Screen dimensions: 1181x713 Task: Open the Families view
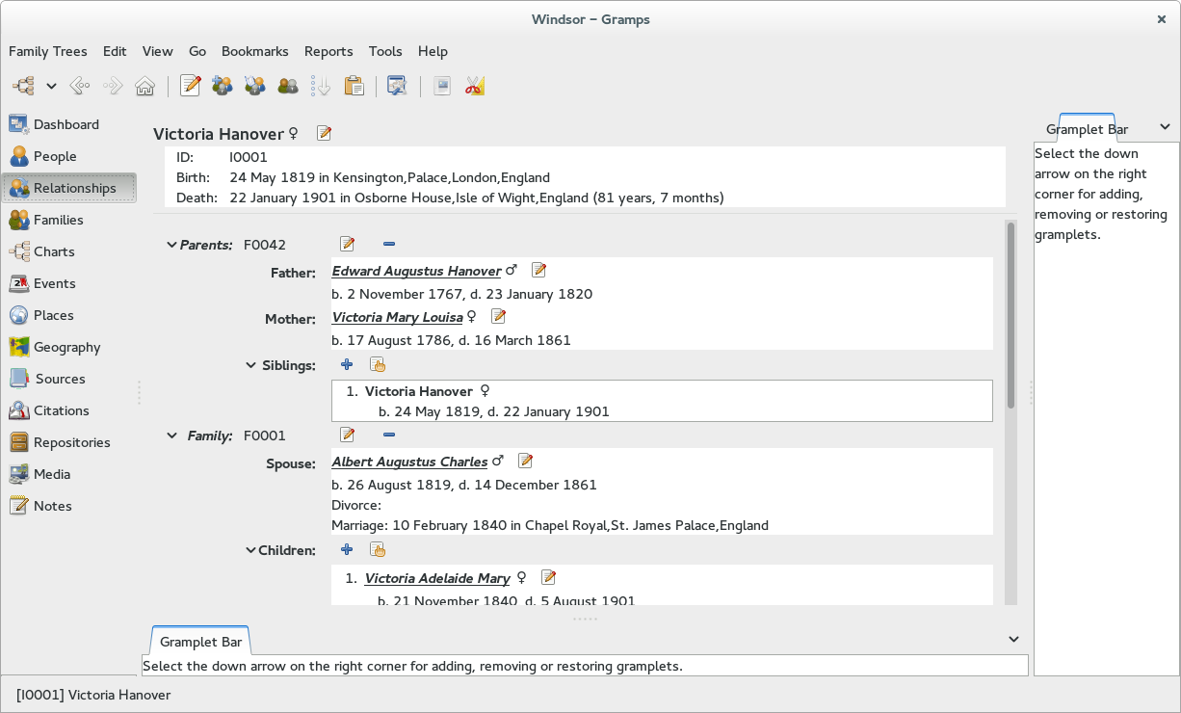69,220
